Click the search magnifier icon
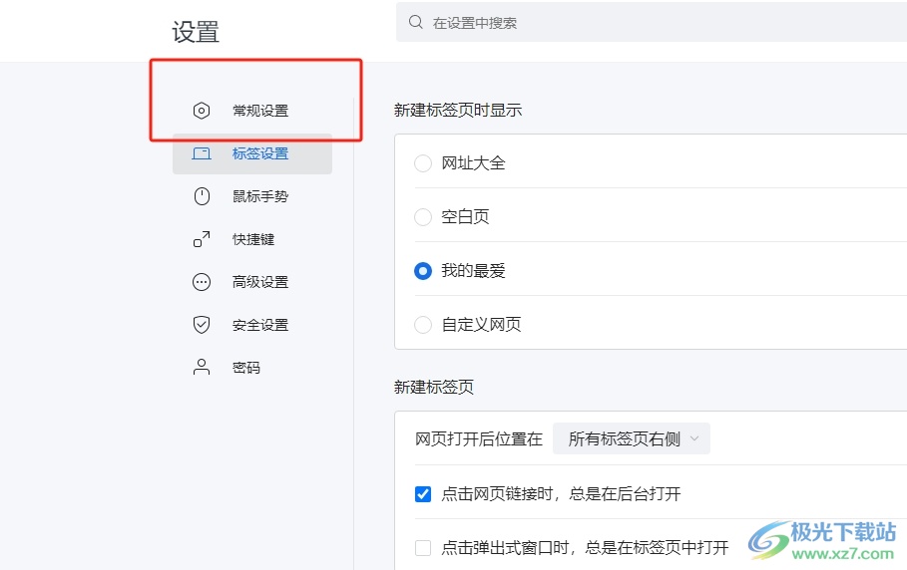Screen dimensions: 907x570 click(415, 22)
